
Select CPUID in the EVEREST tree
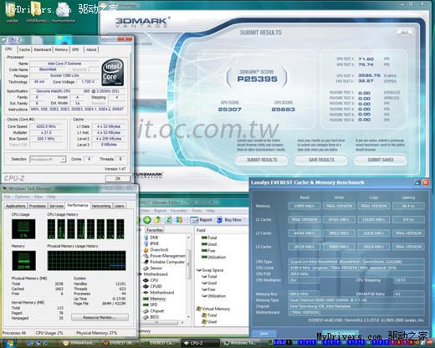[156, 286]
